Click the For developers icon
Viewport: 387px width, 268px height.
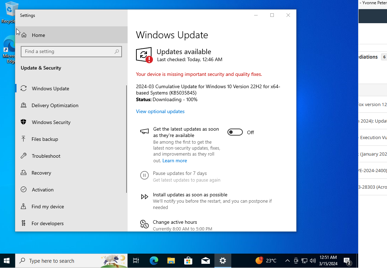point(24,223)
